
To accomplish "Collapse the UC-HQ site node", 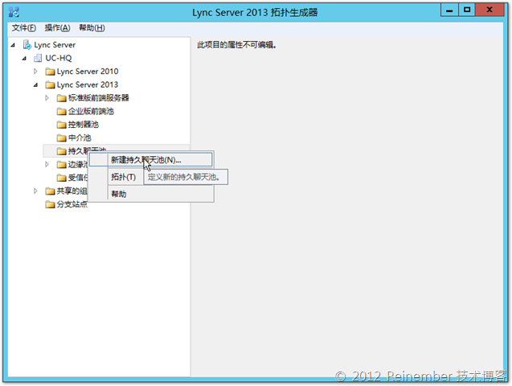I will [24, 59].
